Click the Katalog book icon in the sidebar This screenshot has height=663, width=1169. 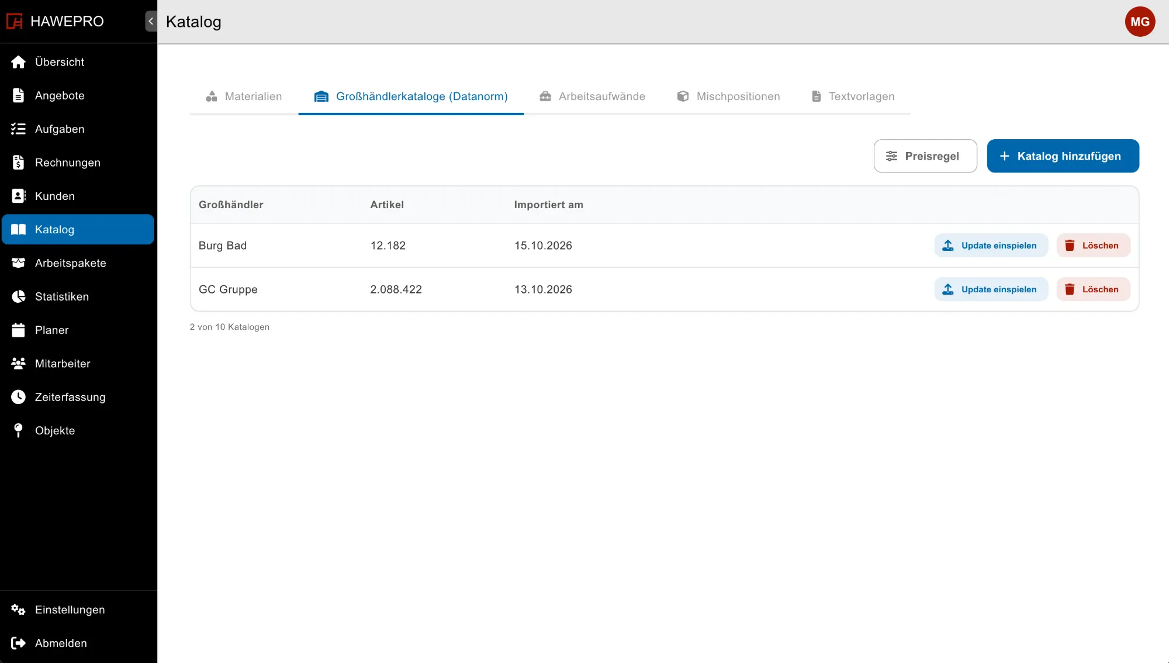pos(19,229)
